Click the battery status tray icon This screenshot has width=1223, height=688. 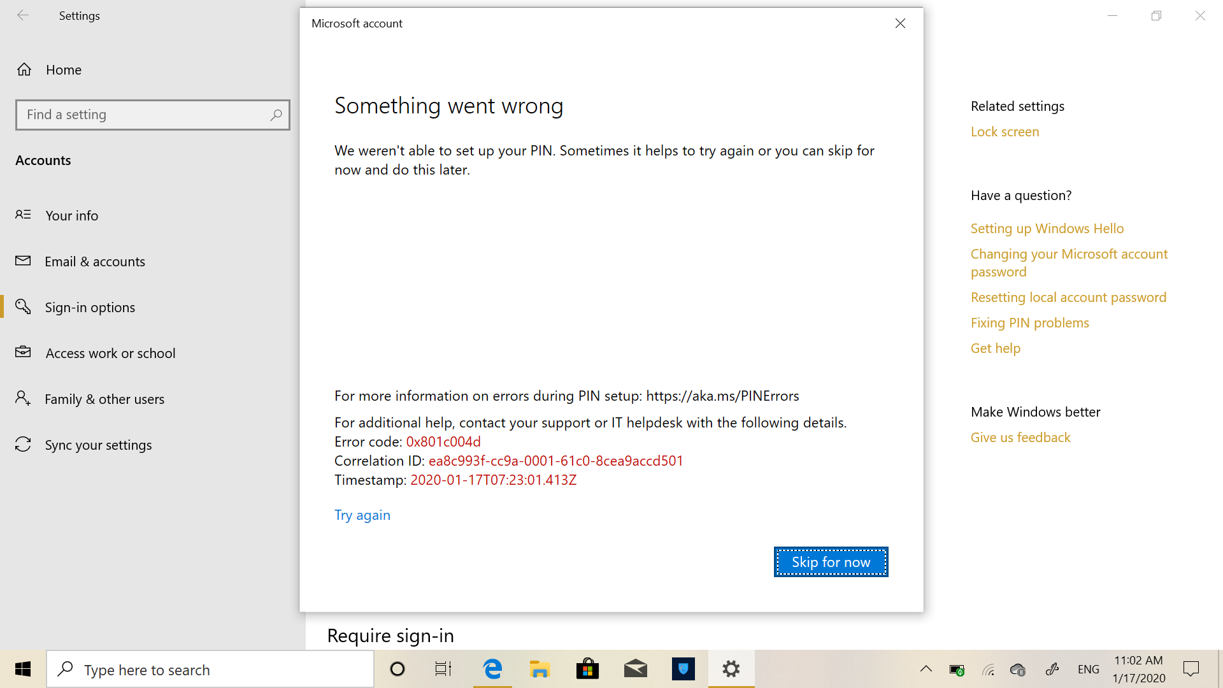[957, 670]
